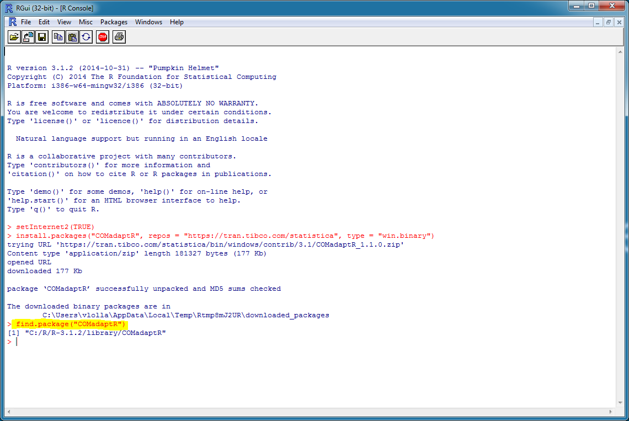Minimize the RGui main window

(577, 6)
